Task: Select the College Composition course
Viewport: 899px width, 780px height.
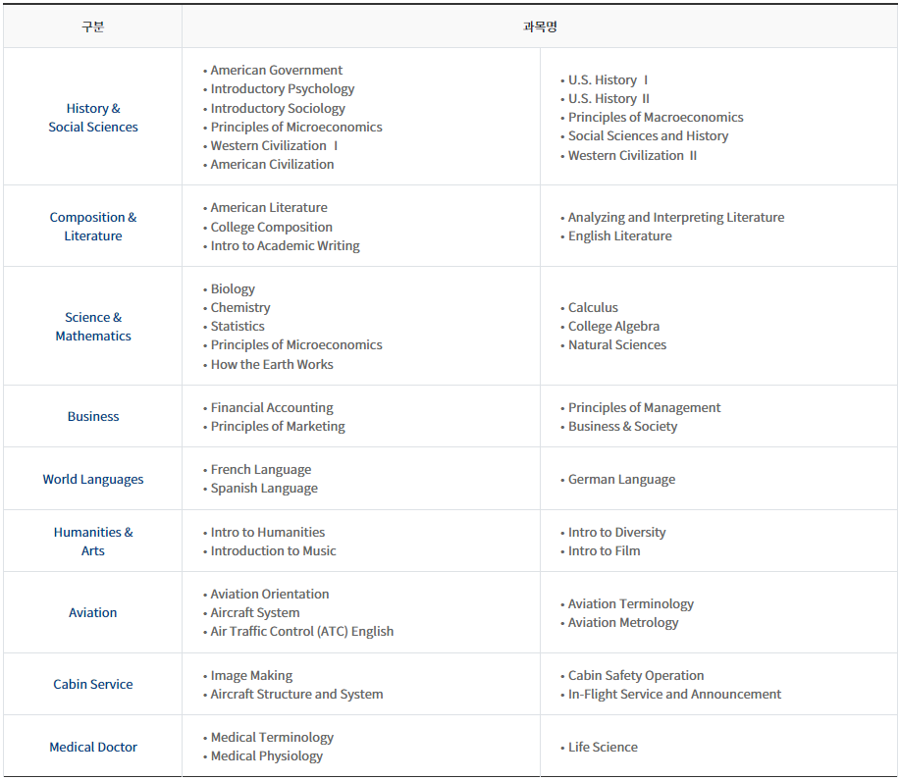Action: (272, 228)
